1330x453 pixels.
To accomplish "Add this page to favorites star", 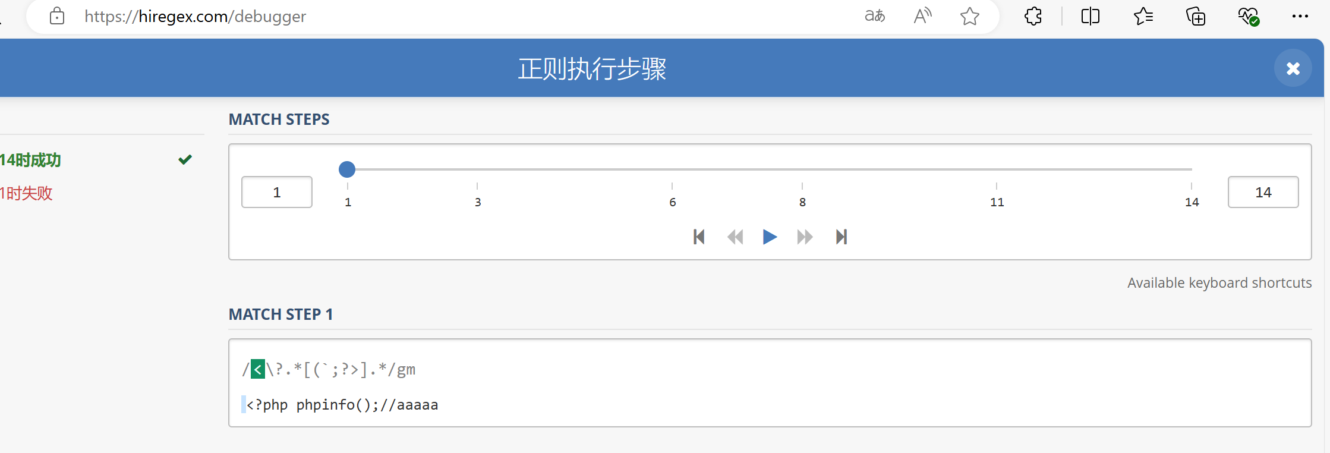I will point(969,16).
